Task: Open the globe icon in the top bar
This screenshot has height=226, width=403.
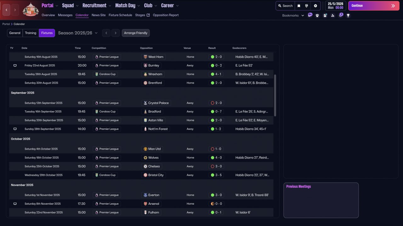Action: point(307,6)
